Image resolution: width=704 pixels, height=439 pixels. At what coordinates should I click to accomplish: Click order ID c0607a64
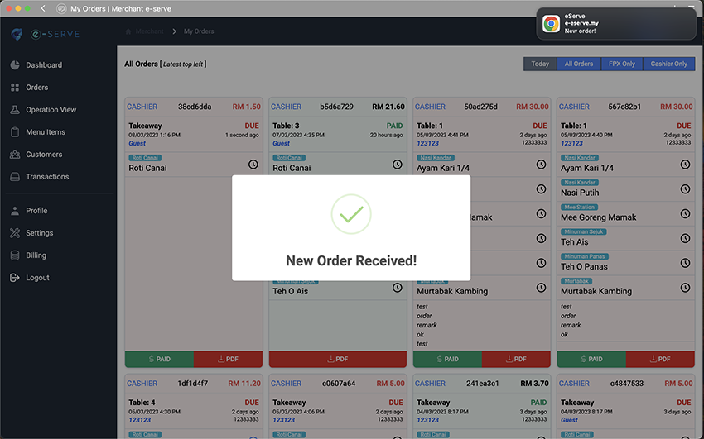pos(339,384)
